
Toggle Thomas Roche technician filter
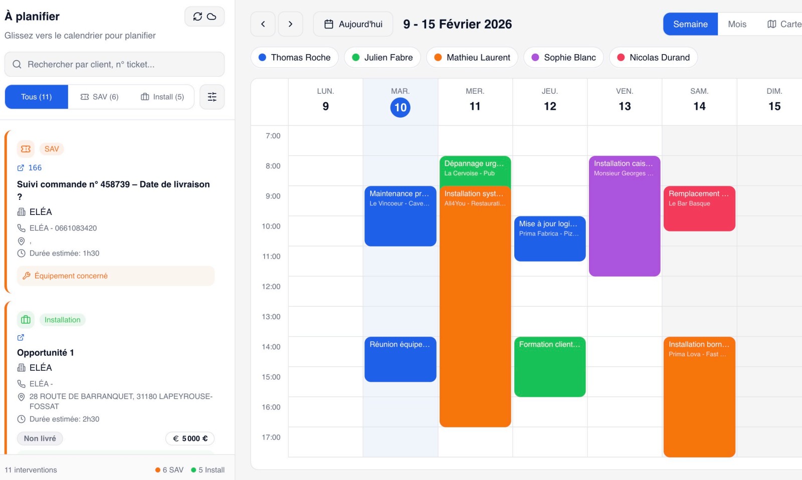tap(294, 57)
